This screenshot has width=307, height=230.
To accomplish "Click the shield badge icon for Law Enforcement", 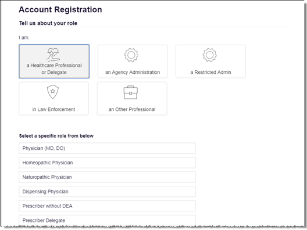I will click(x=53, y=92).
